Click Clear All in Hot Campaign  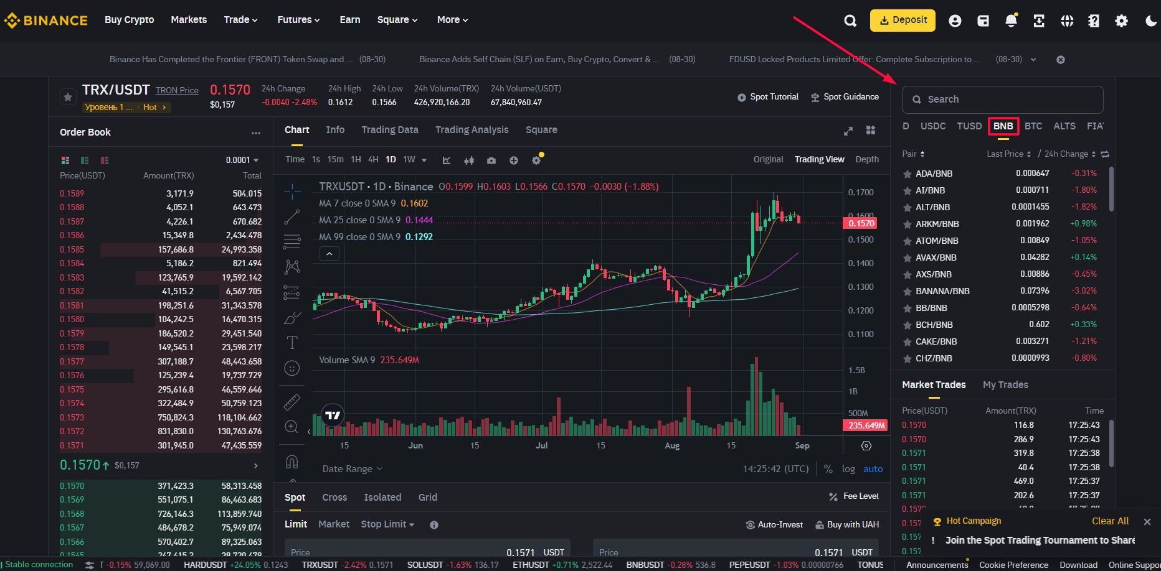tap(1110, 521)
